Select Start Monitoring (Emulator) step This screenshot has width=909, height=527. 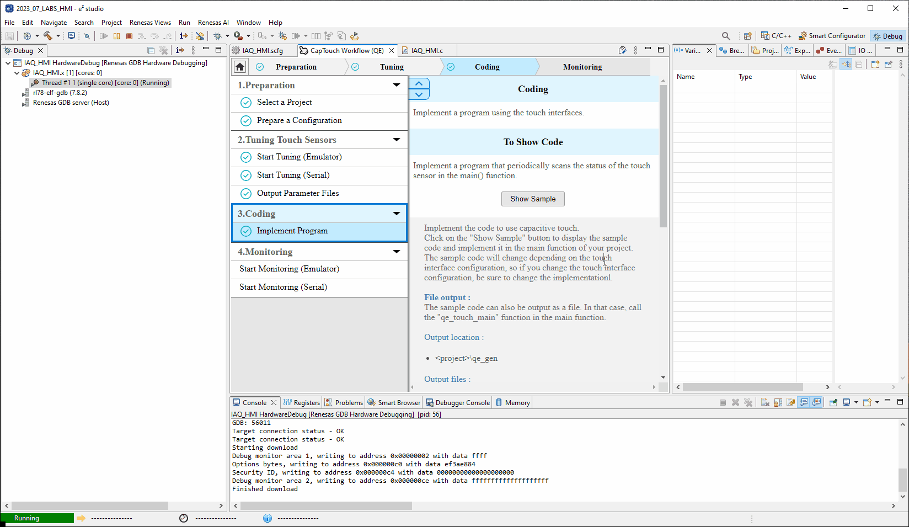(x=289, y=269)
